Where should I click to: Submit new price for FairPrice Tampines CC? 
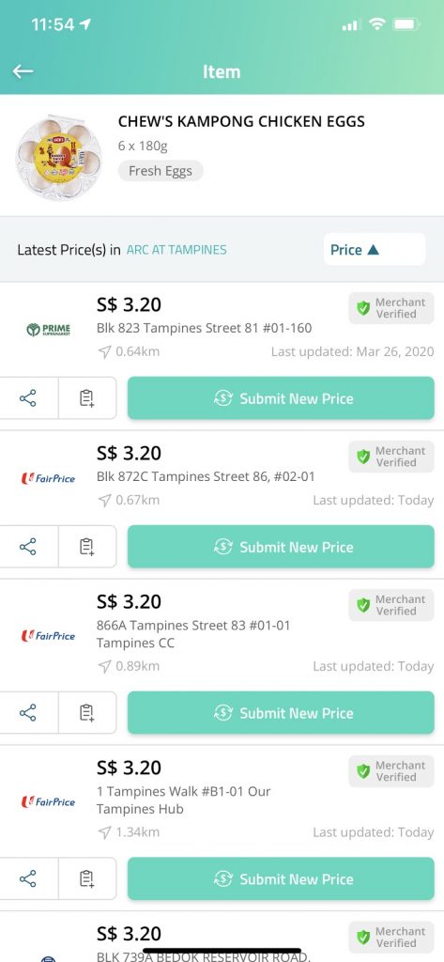[281, 712]
